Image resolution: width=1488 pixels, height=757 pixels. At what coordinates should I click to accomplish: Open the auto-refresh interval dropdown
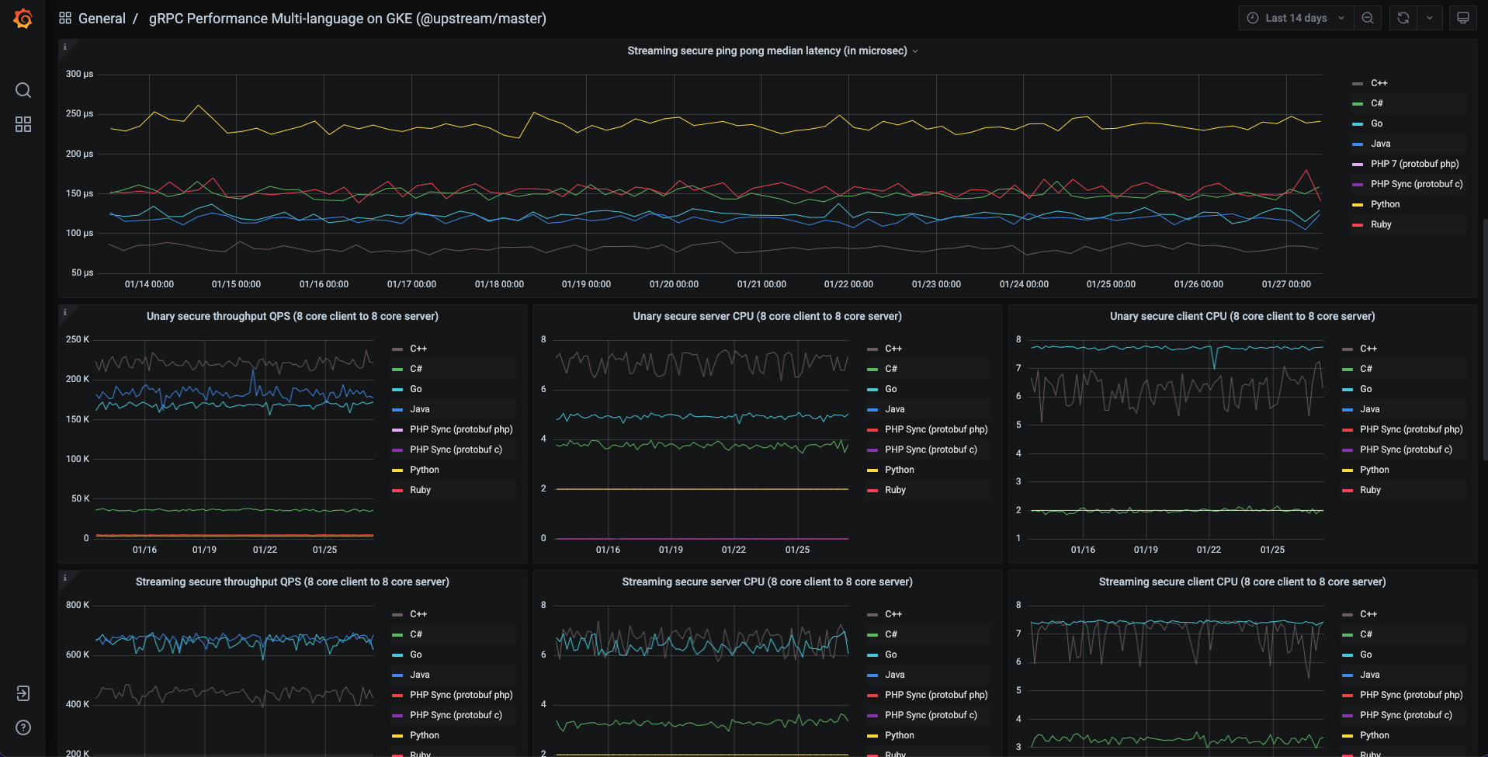point(1429,17)
